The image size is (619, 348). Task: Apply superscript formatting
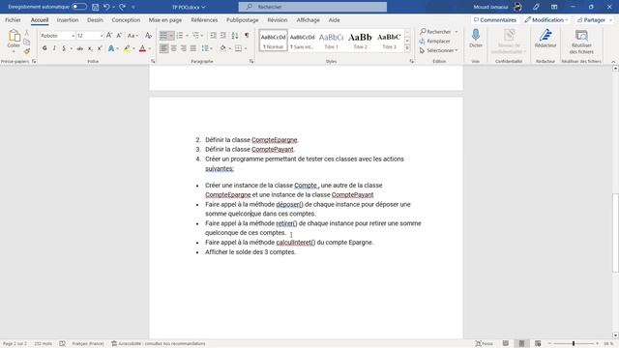tap(100, 48)
